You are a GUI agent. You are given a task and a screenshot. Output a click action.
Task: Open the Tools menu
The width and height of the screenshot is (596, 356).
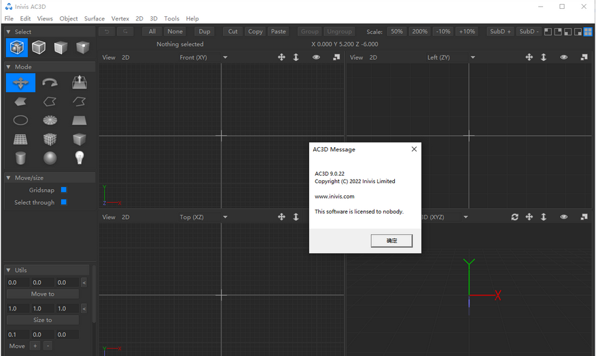pyautogui.click(x=171, y=18)
